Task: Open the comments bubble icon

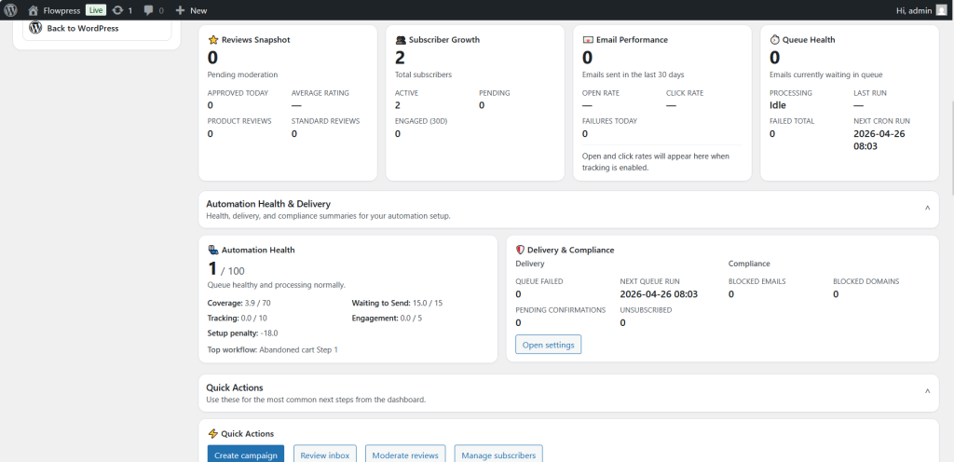Action: (x=148, y=10)
